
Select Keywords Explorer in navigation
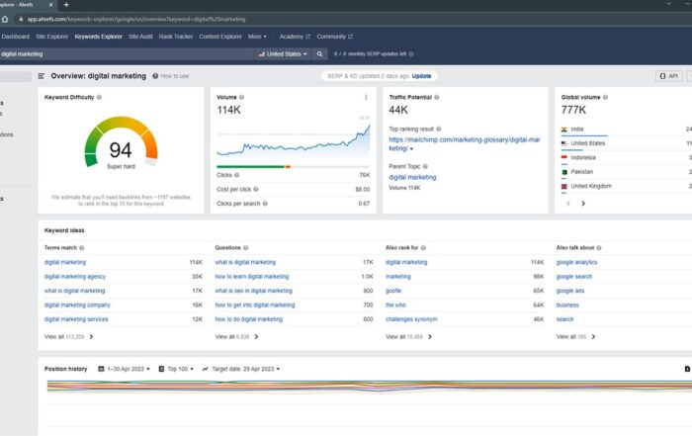99,37
